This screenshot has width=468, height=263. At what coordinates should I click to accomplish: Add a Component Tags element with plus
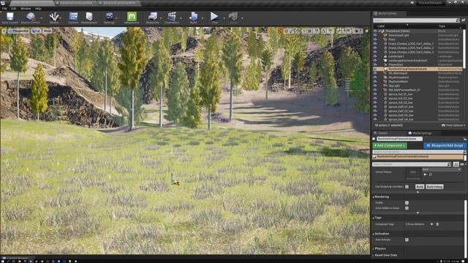coord(431,224)
